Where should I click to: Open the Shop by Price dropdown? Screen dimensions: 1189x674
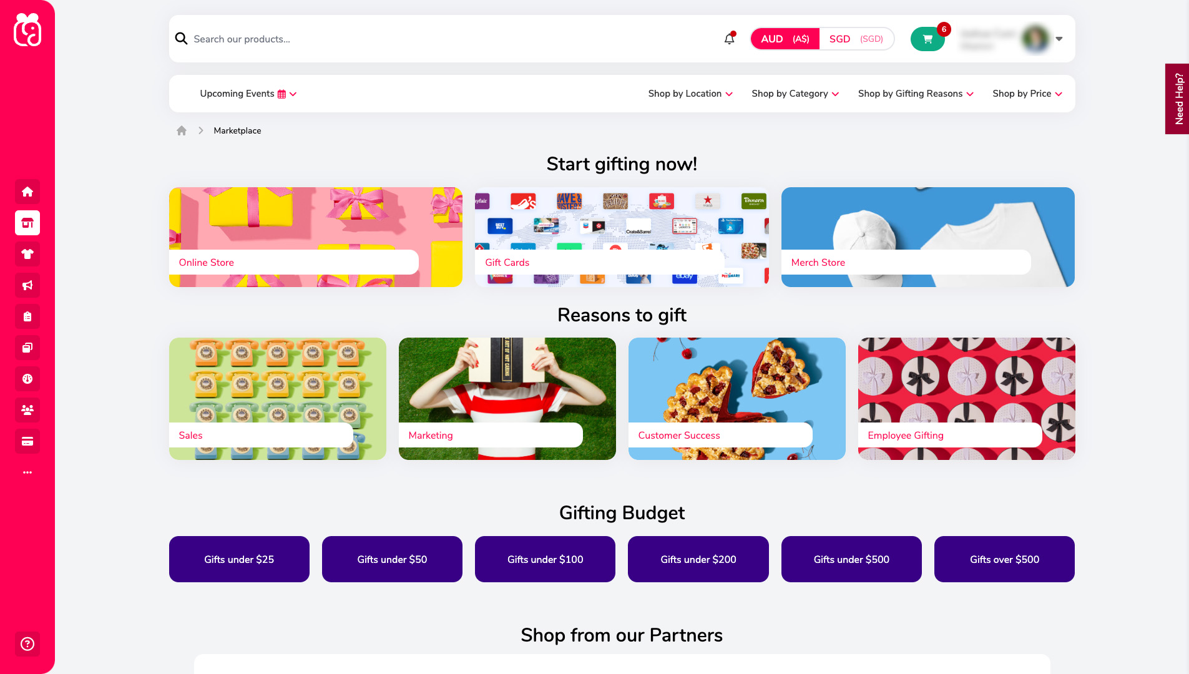[x=1027, y=94]
